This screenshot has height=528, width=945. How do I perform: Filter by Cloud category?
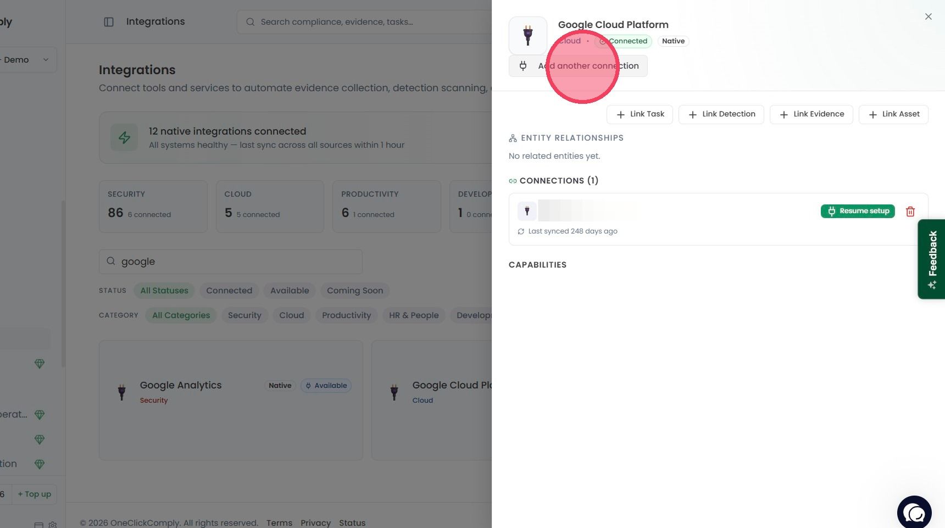[x=291, y=315]
